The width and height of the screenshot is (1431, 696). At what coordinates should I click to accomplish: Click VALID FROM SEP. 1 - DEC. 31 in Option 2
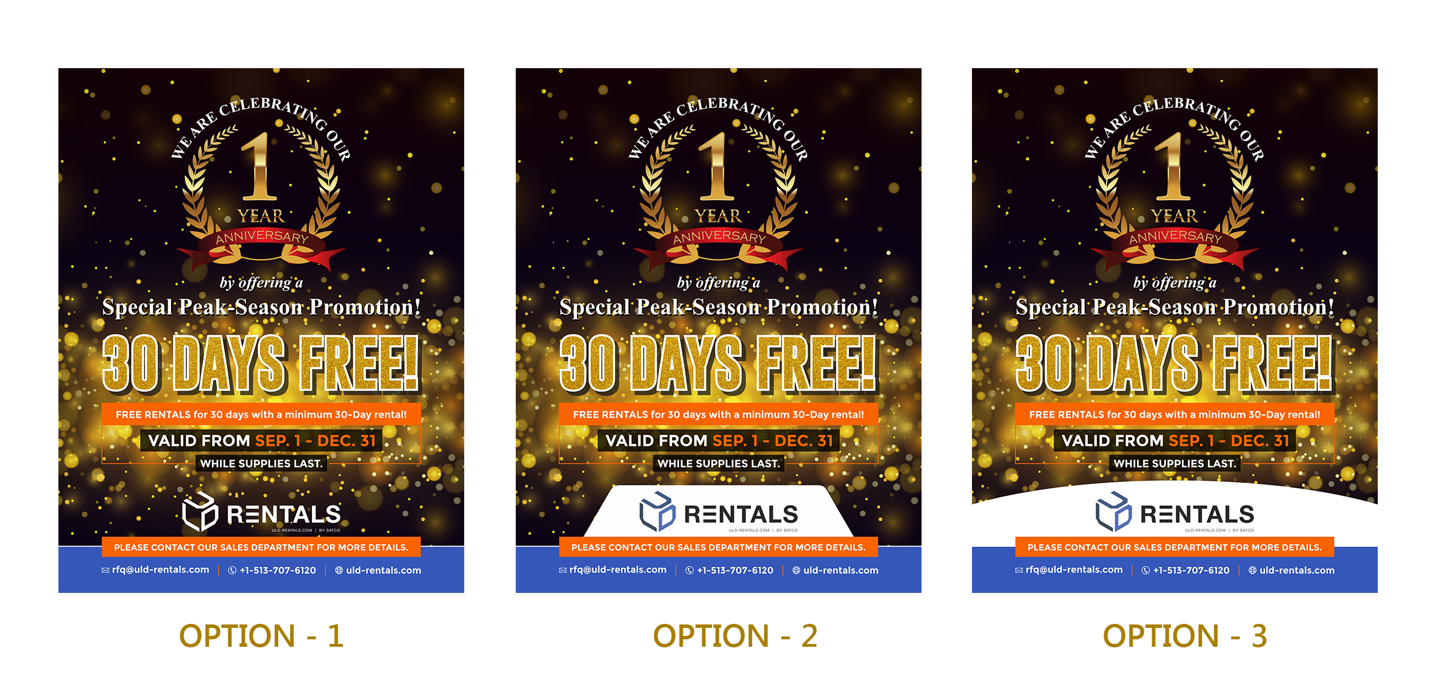click(719, 440)
